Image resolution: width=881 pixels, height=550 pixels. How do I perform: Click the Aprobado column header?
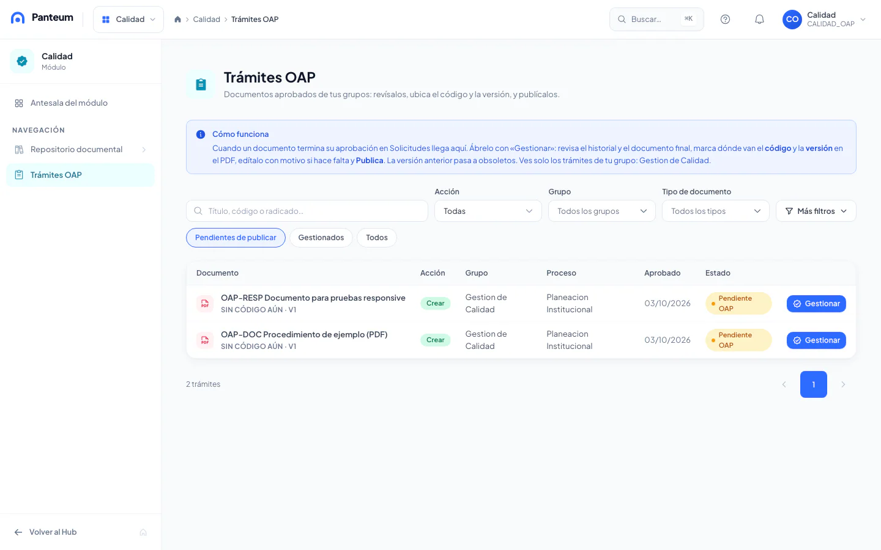point(663,273)
